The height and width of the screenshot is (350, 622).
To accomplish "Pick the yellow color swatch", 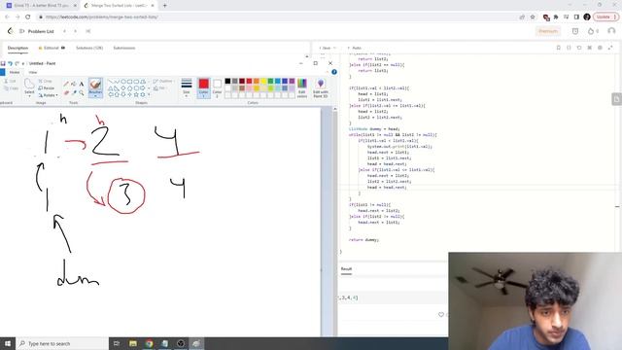I will pos(263,81).
